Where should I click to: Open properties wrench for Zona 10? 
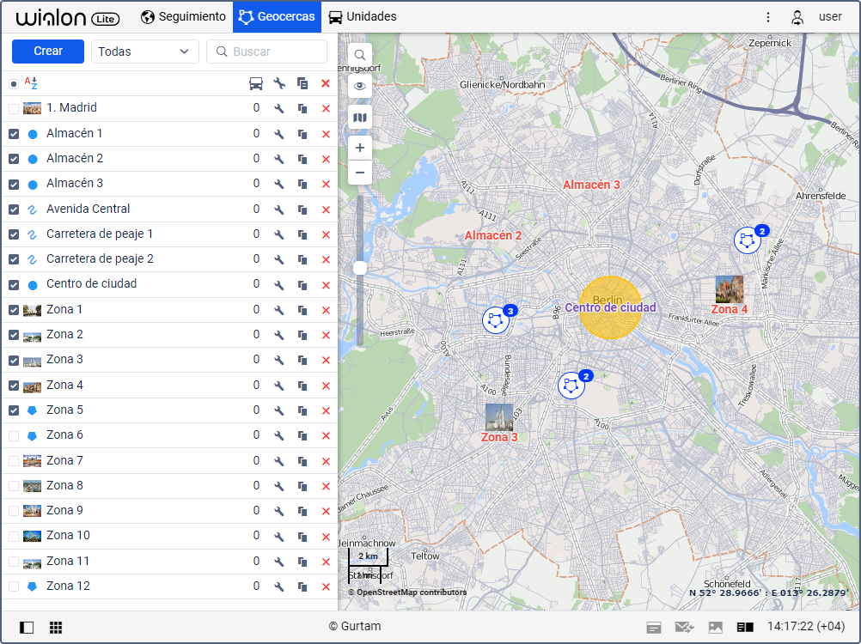(279, 537)
